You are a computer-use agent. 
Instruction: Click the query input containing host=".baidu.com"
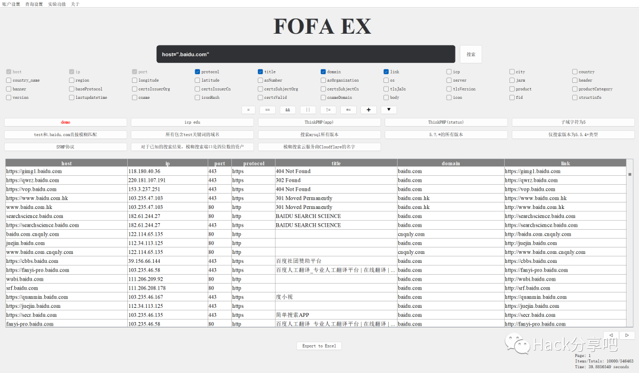pos(306,54)
